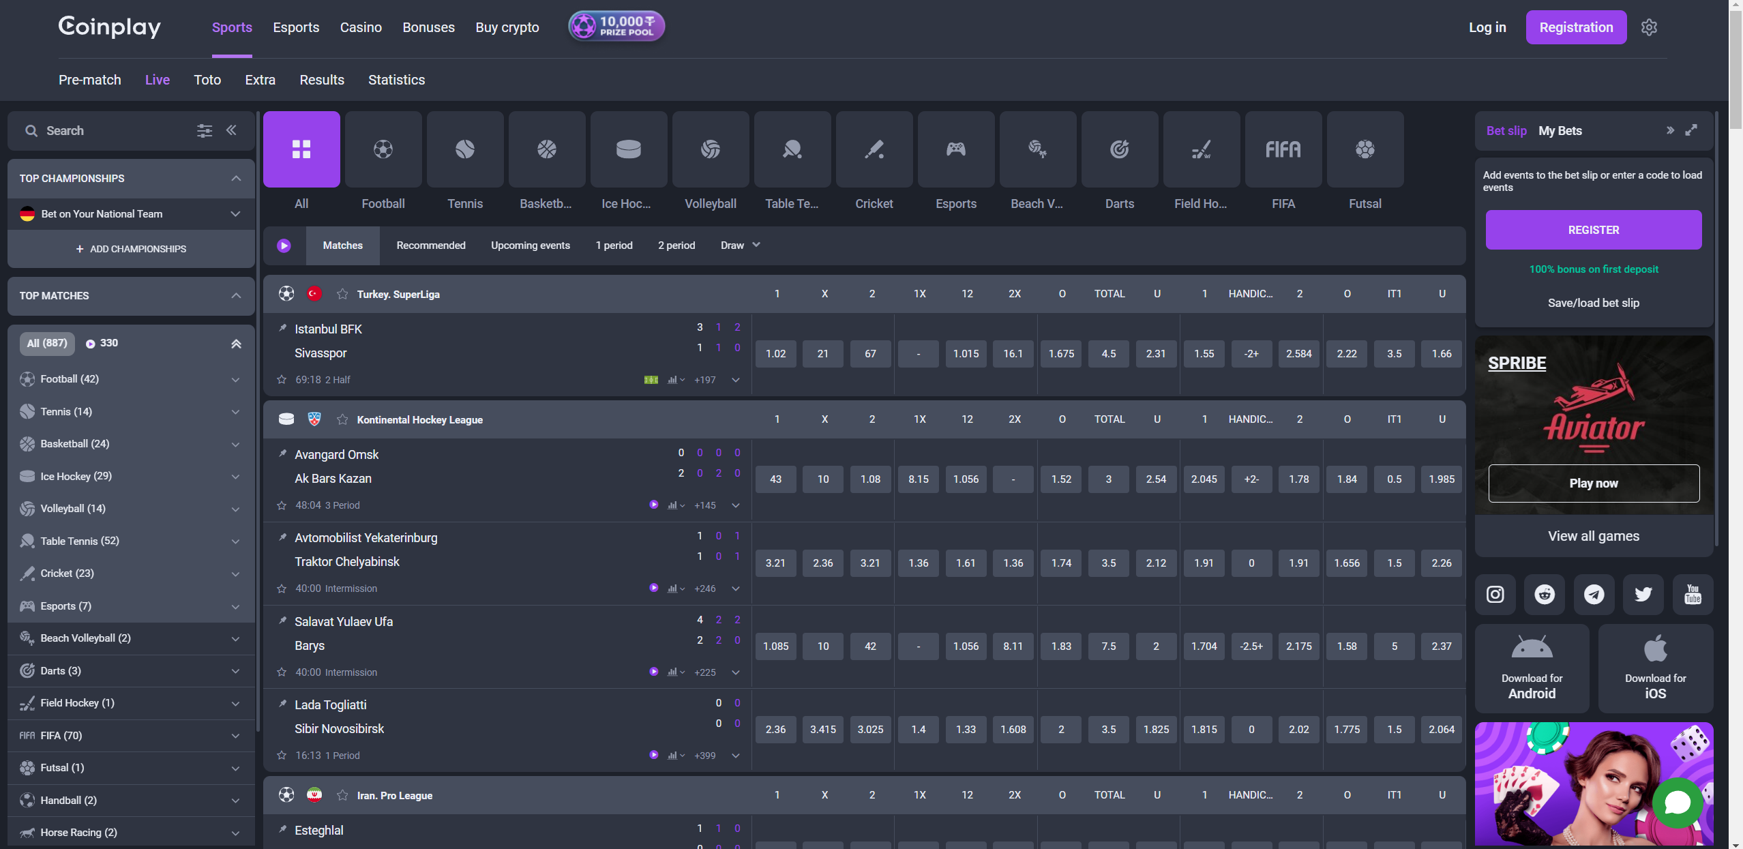The image size is (1743, 849).
Task: Open Telegram social link
Action: point(1594,595)
